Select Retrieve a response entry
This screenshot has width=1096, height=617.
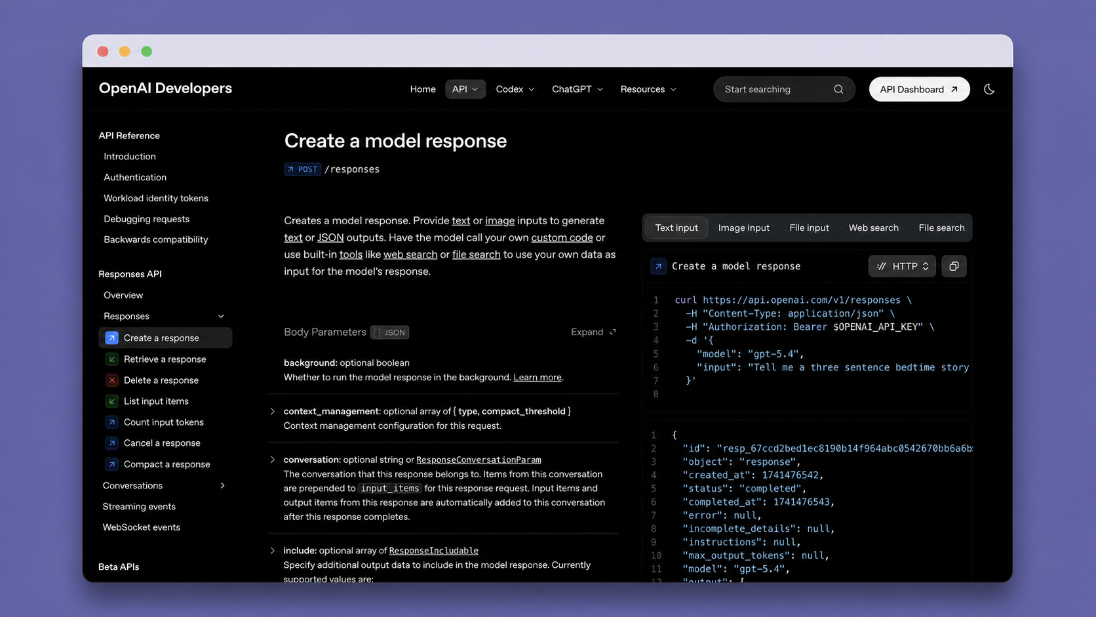(165, 359)
